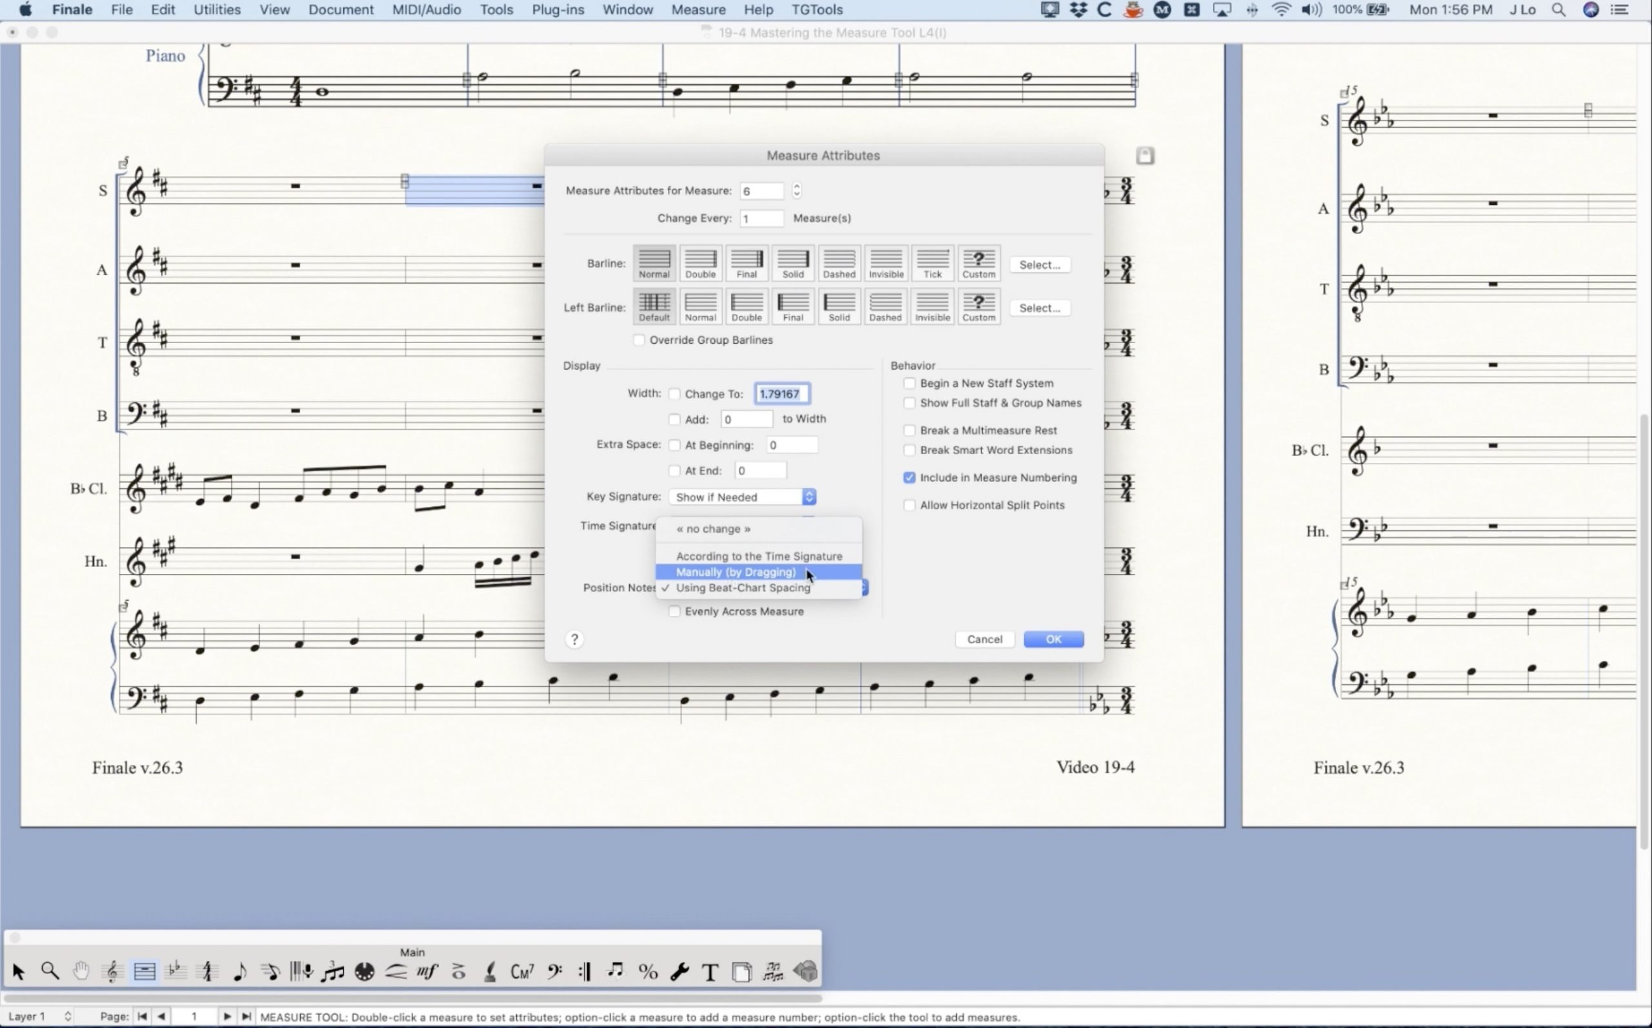1652x1028 pixels.
Task: Select the Simple Entry tool icon
Action: 237,971
